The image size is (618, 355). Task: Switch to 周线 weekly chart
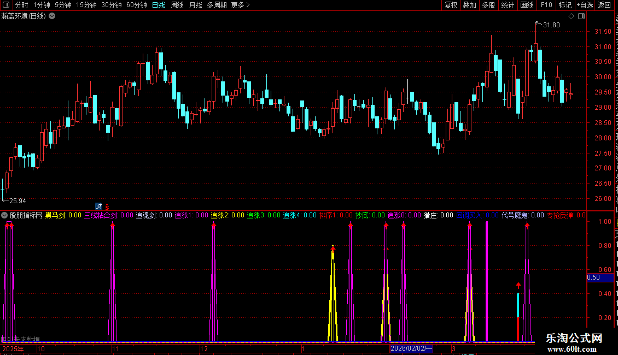177,5
